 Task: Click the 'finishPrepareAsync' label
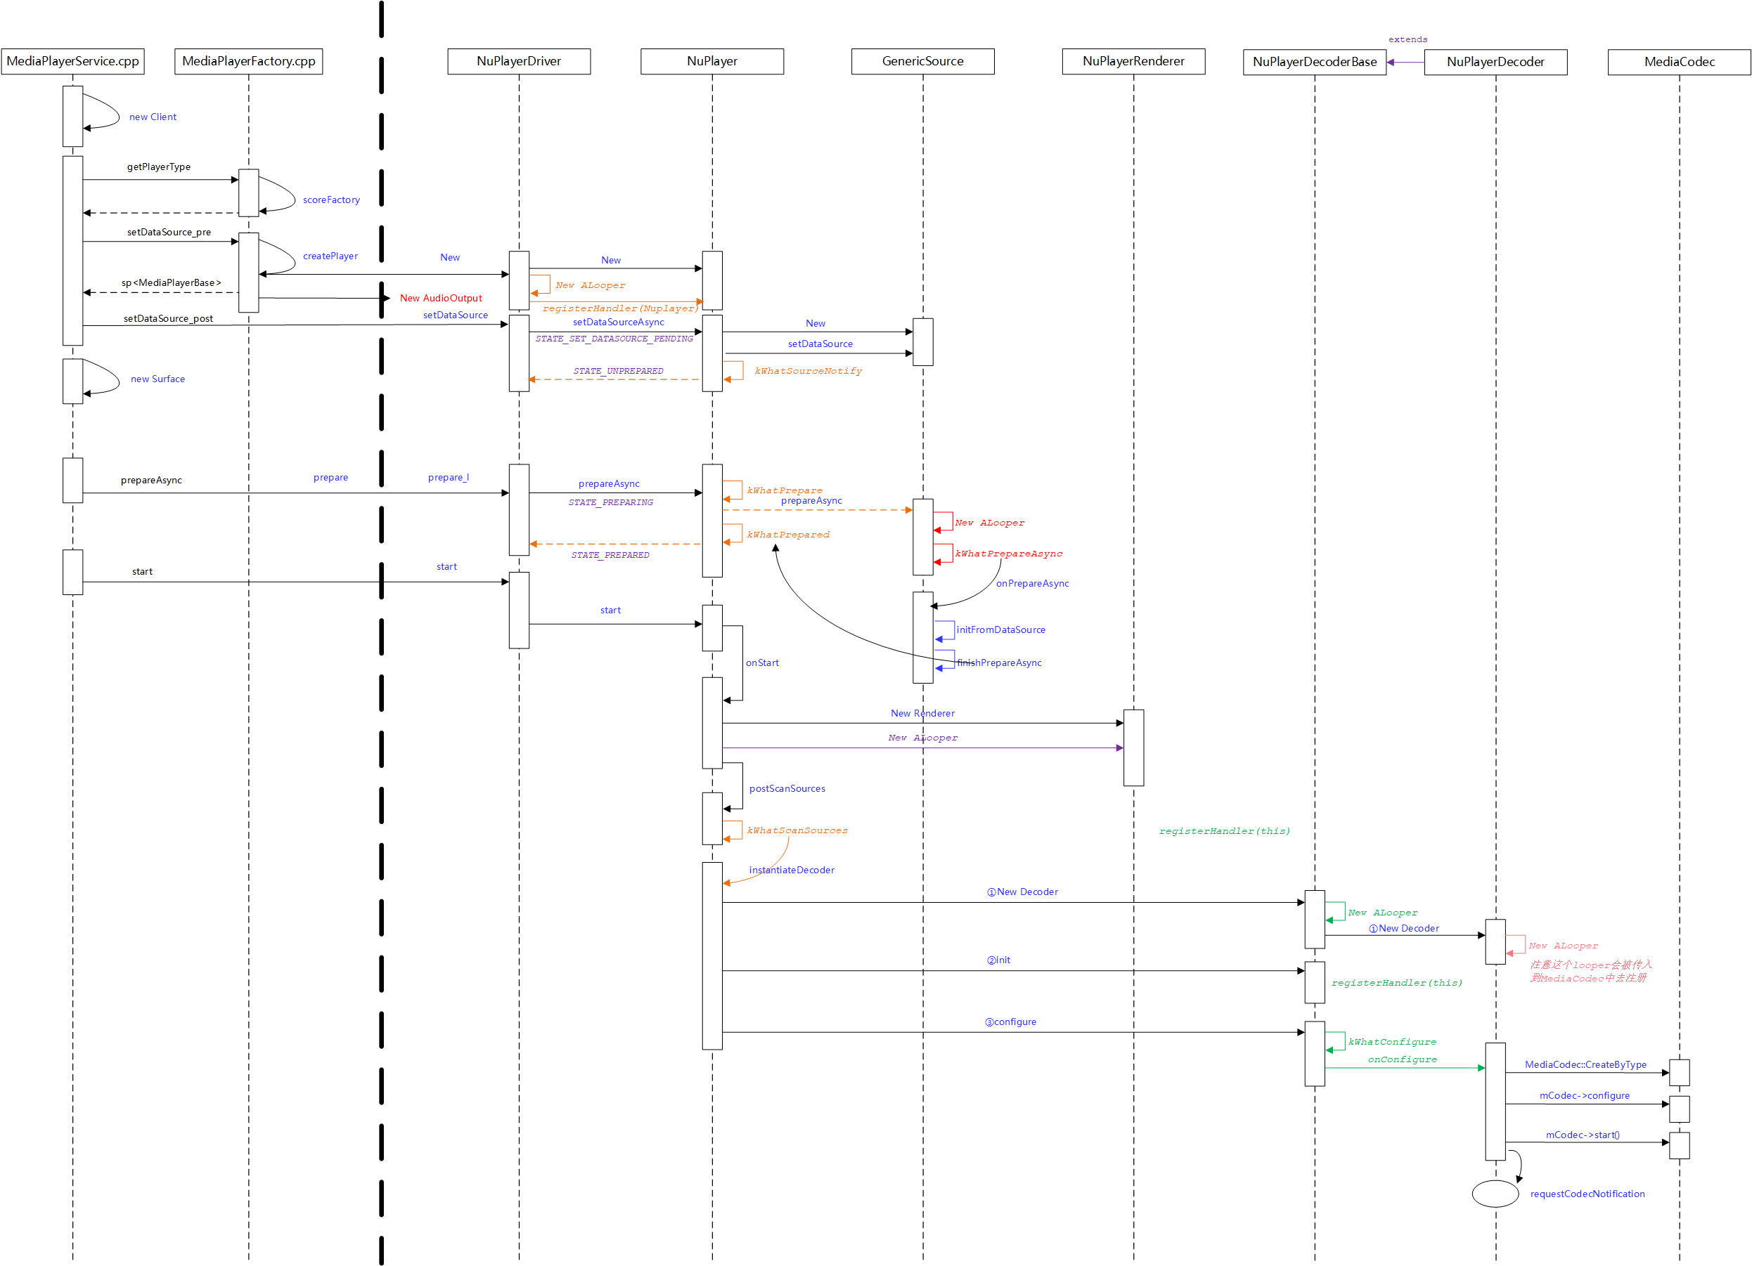coord(999,663)
